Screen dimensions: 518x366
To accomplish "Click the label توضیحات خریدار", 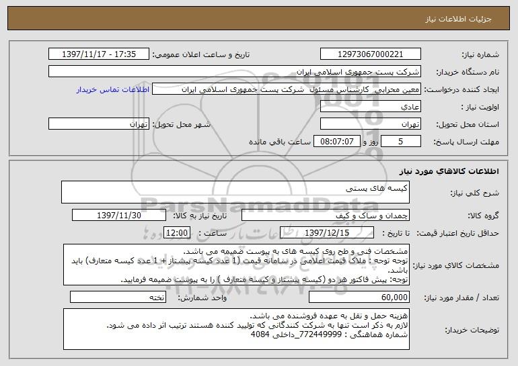I will coord(472,330).
